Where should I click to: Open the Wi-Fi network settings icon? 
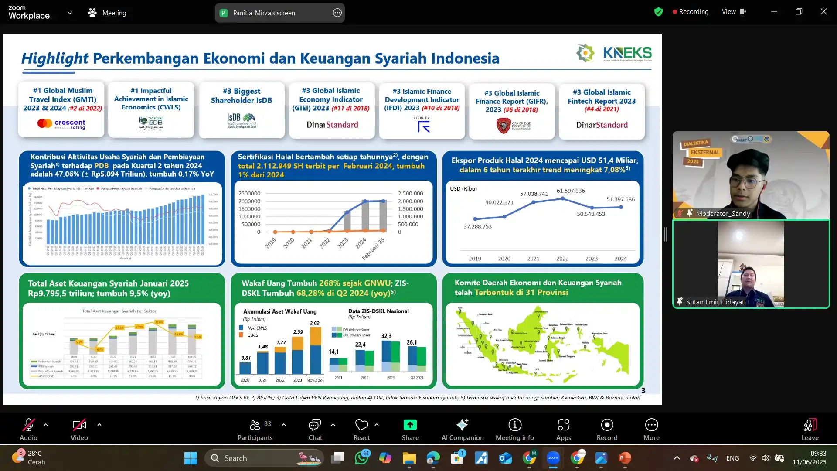click(753, 458)
